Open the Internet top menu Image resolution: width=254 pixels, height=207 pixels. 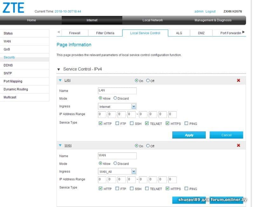(x=92, y=20)
